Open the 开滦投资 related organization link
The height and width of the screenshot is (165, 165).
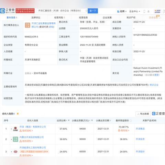[x=140, y=139]
